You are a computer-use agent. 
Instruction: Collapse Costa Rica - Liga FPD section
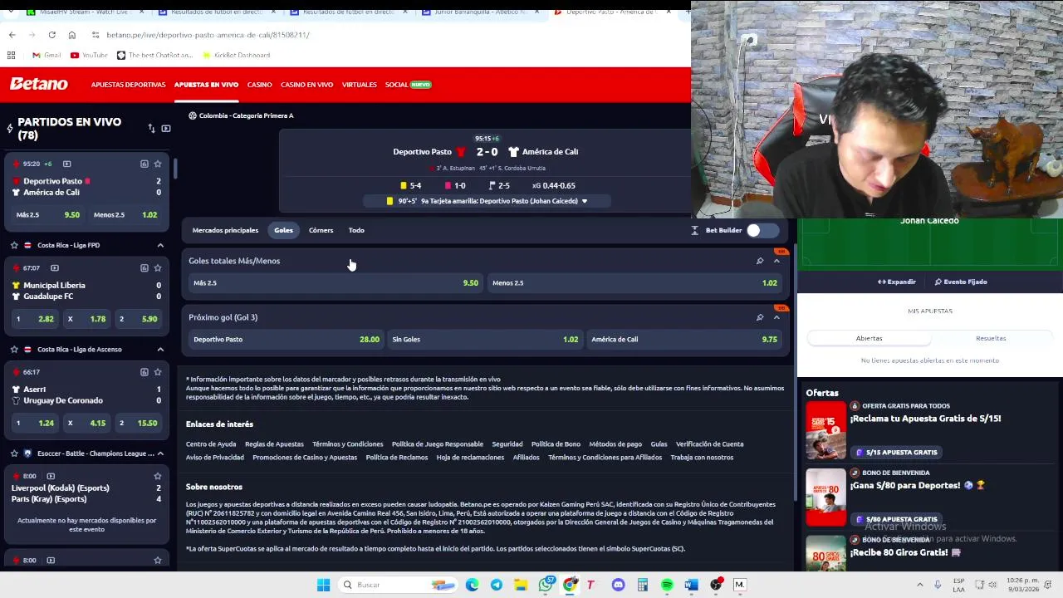click(x=160, y=245)
